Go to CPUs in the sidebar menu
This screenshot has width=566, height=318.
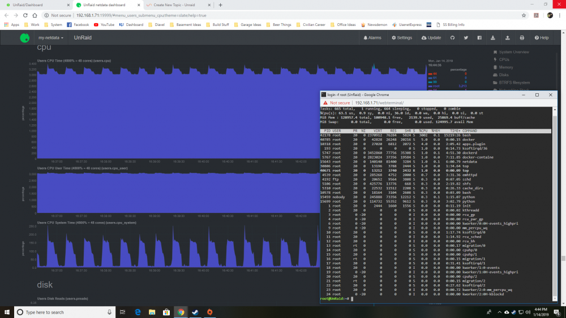(504, 60)
